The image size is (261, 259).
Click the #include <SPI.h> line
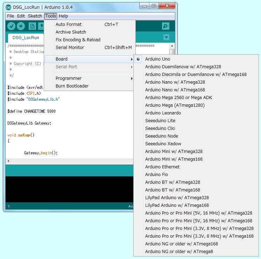pyautogui.click(x=24, y=93)
